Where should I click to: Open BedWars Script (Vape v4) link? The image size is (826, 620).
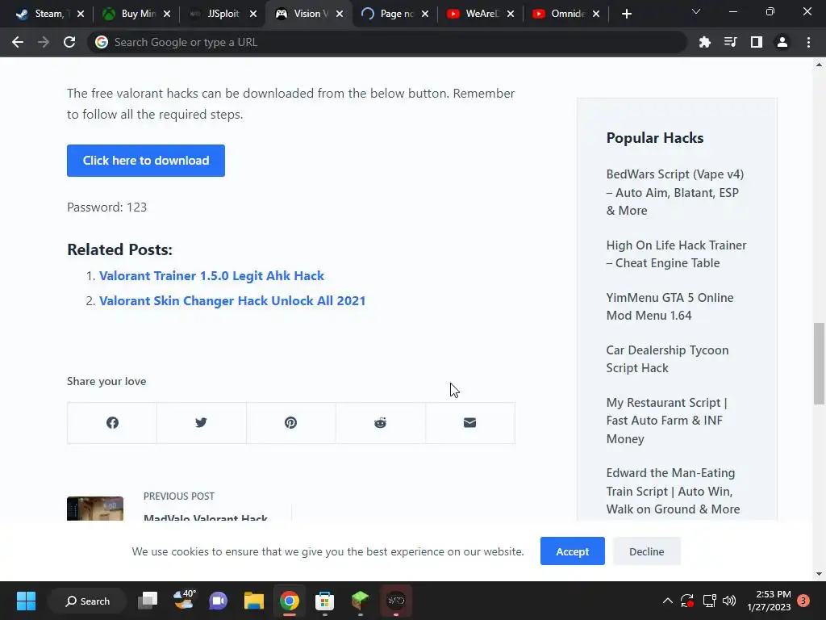click(675, 192)
